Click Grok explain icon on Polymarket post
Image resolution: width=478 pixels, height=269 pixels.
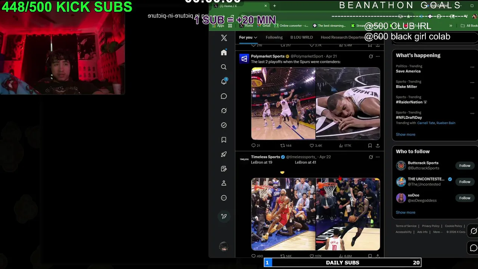pyautogui.click(x=371, y=56)
